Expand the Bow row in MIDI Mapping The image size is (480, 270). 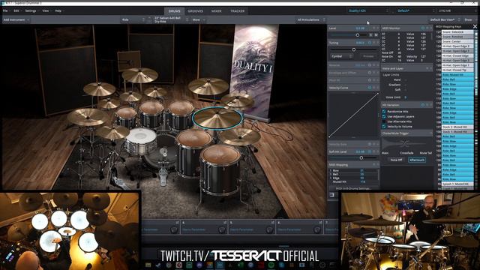coord(331,170)
